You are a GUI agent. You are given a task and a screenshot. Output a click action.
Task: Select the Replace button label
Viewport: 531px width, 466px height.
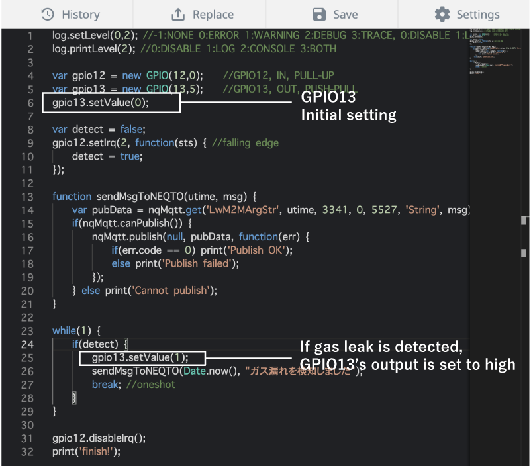point(213,15)
